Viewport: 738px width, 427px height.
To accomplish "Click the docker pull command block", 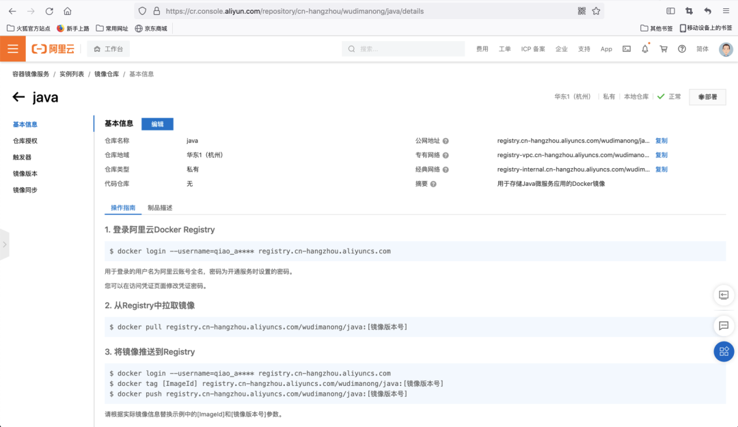I will (x=415, y=327).
